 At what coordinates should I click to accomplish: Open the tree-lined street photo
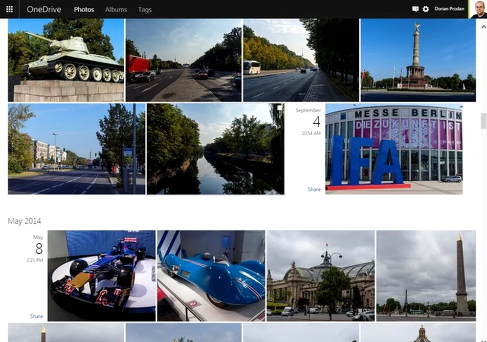pos(76,149)
